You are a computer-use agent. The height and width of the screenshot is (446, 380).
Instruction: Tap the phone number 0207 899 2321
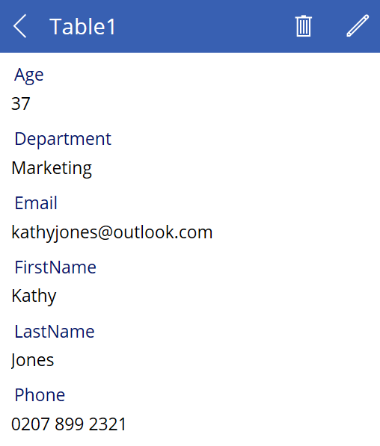click(69, 424)
